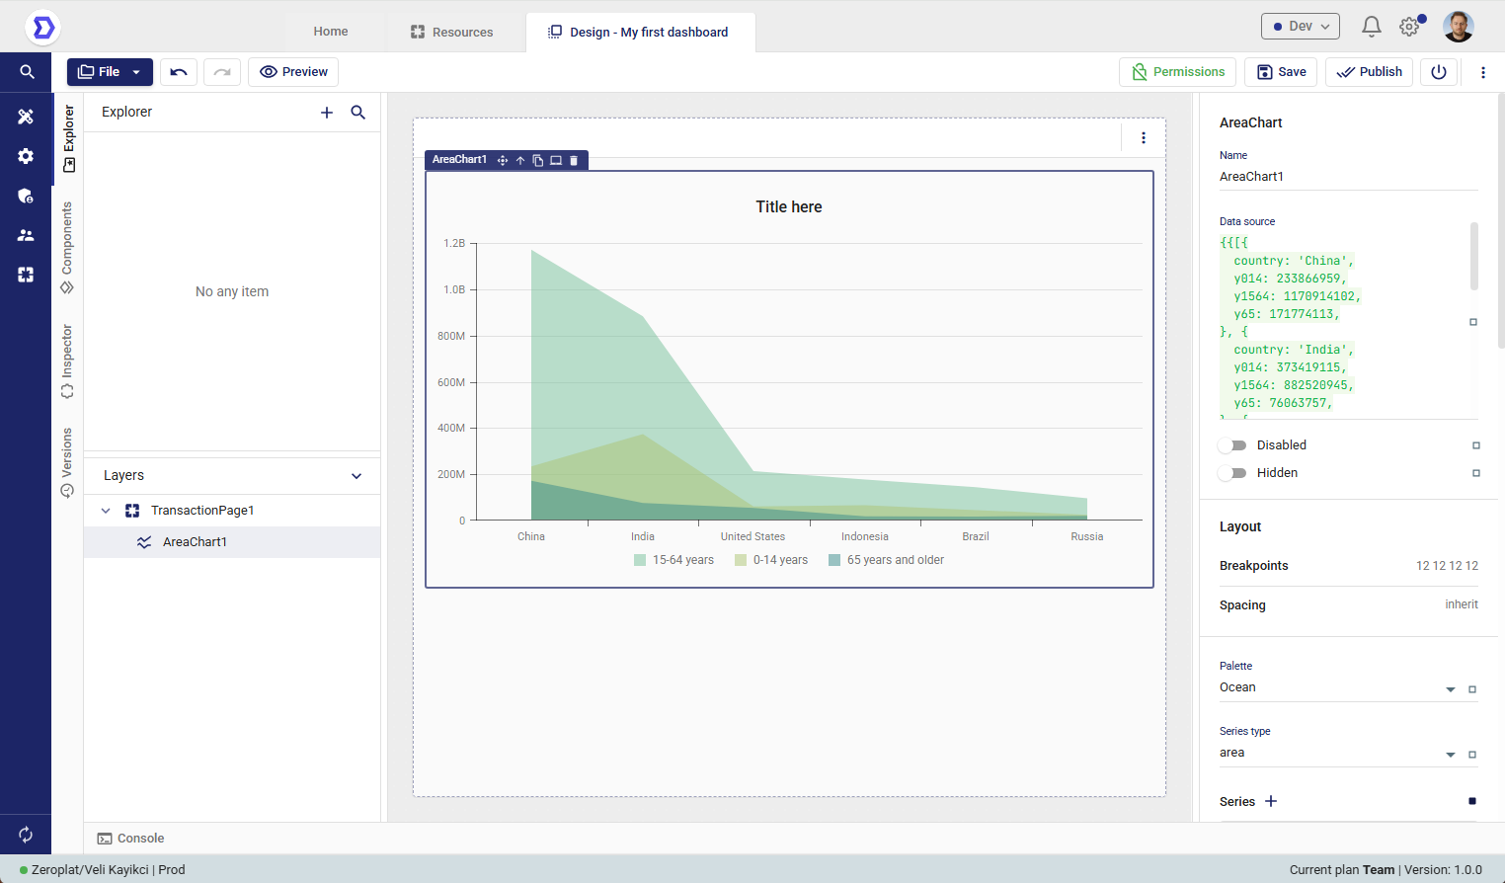1505x883 pixels.
Task: Open the Components side tab
Action: tap(67, 247)
